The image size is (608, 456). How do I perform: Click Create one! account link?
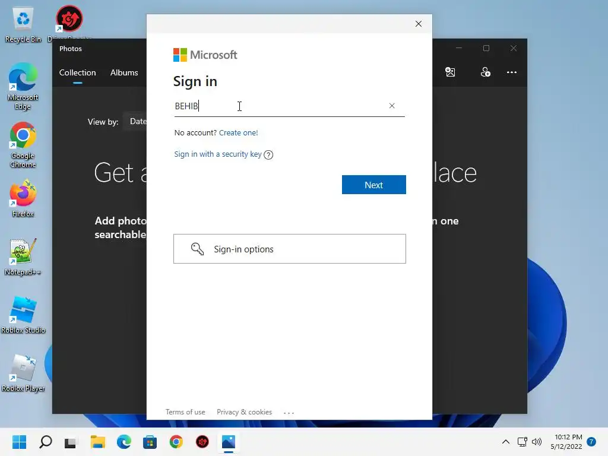coord(239,132)
